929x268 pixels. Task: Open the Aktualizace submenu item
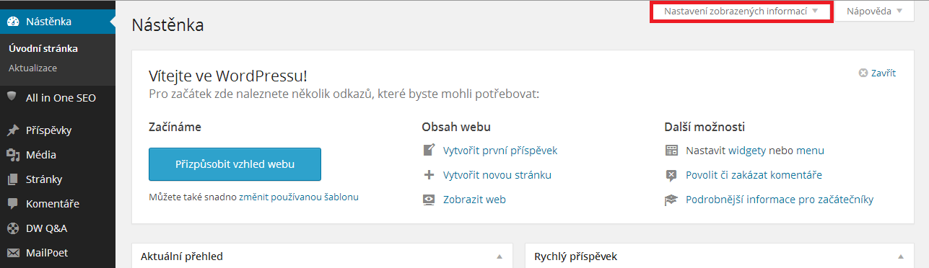tap(33, 68)
